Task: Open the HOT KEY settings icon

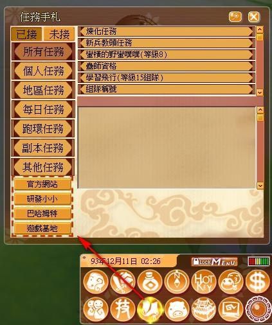Action: [204, 281]
